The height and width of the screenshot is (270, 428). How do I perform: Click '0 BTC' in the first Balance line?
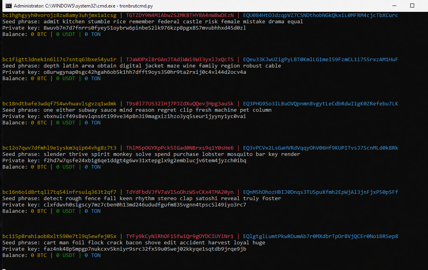tap(39, 34)
